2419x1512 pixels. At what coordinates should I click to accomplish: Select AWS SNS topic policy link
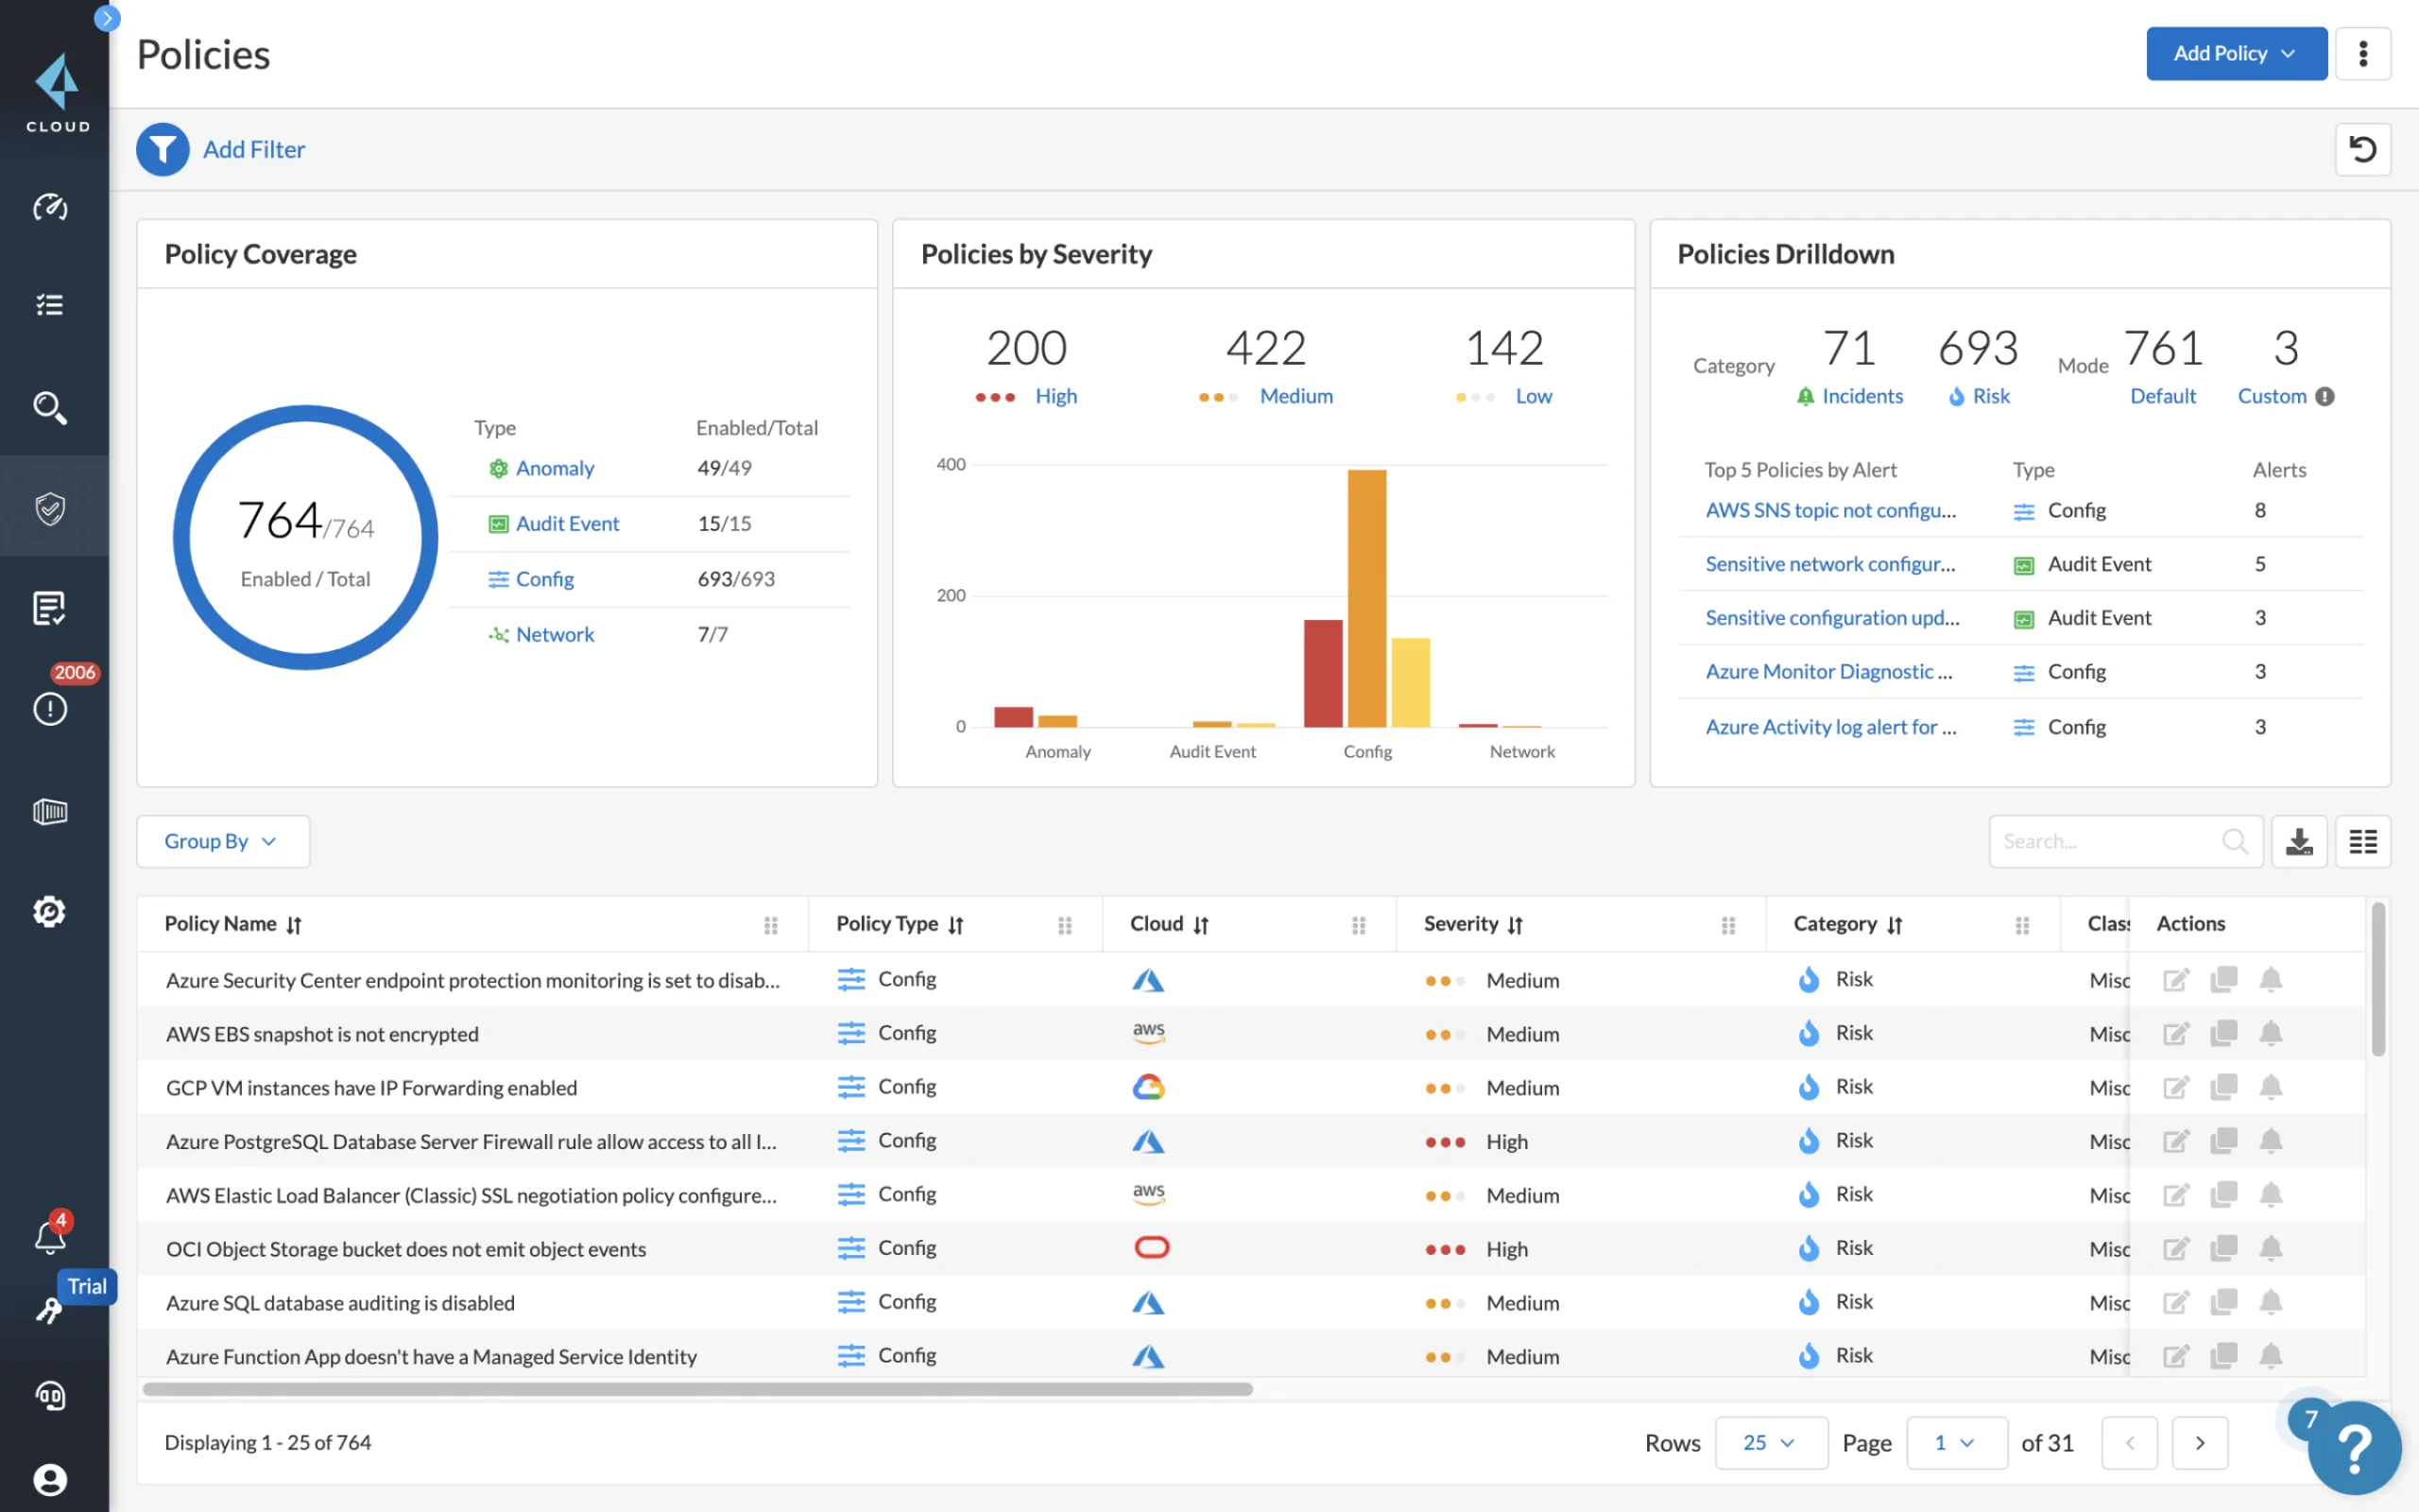click(x=1828, y=508)
